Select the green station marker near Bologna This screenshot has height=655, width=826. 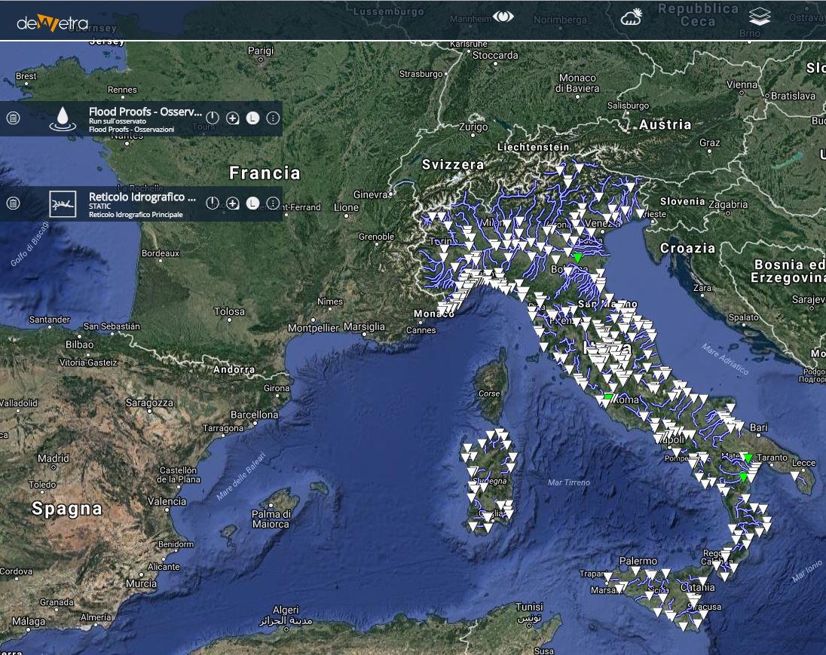[578, 258]
